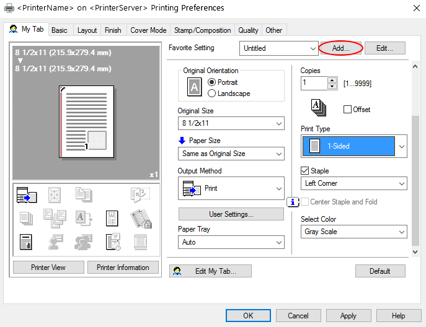Open the Print Type dropdown arrow

tap(402, 146)
